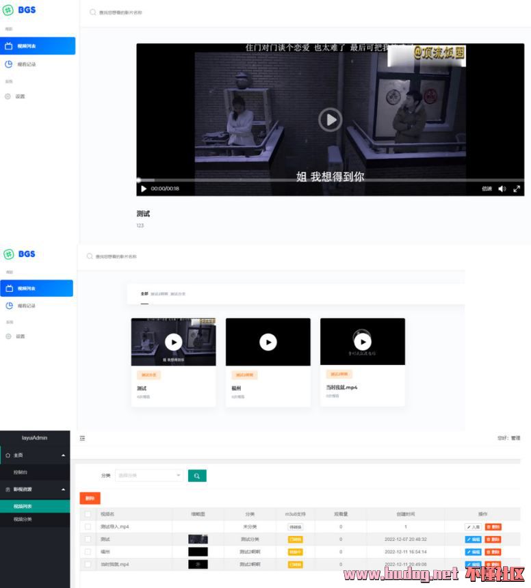
Task: Play the 当时我就.mp4 video card
Action: coord(363,342)
